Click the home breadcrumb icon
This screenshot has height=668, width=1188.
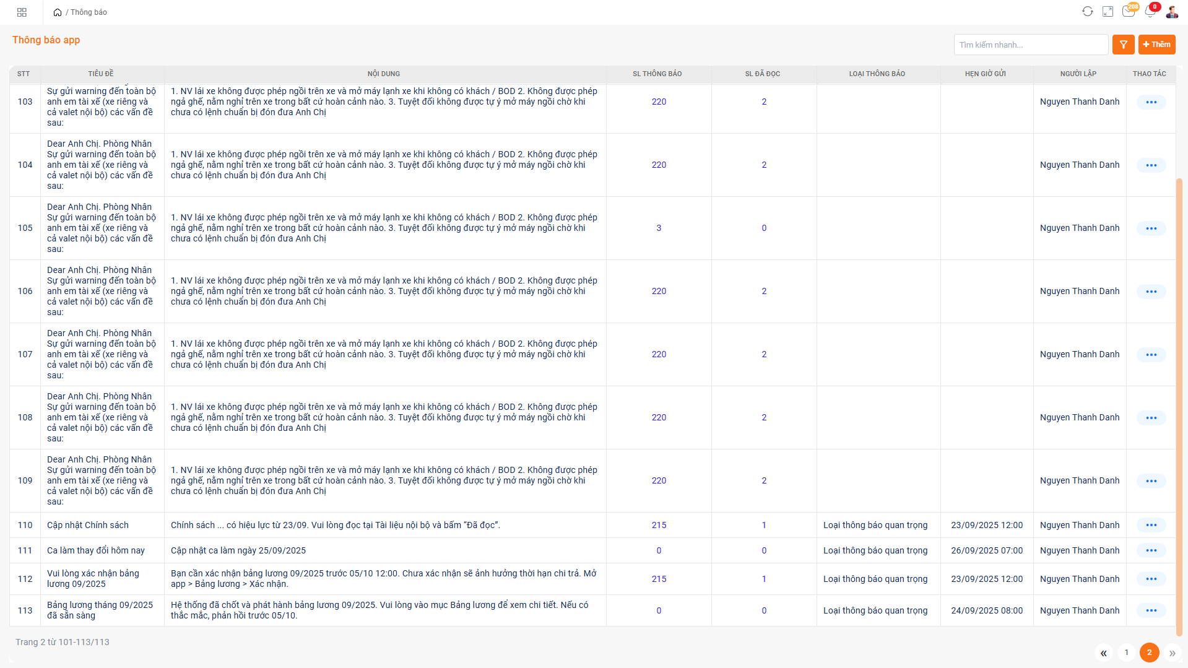tap(58, 12)
